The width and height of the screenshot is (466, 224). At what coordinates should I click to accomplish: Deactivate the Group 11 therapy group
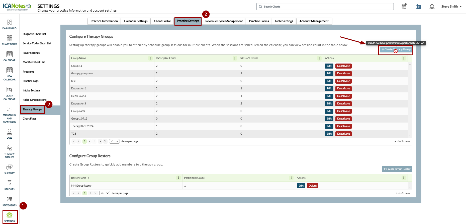pos(343,66)
